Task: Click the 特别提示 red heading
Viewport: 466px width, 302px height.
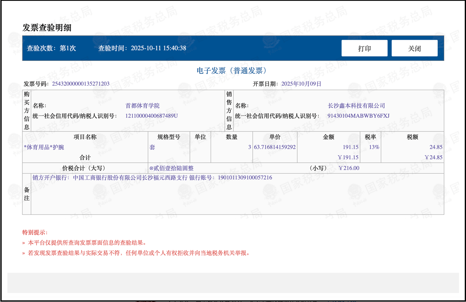Action: coord(35,232)
